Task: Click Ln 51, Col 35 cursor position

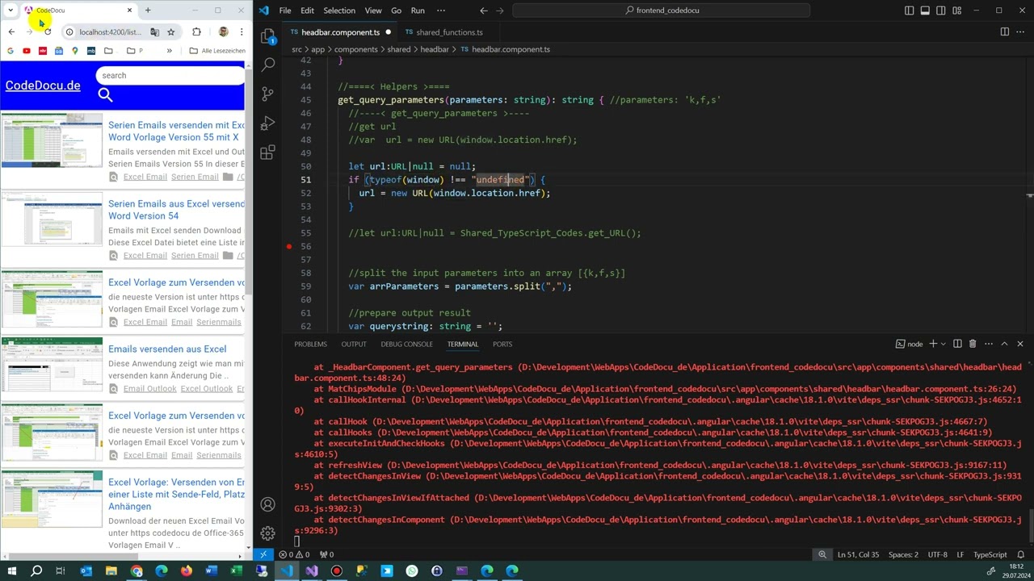Action: click(x=858, y=554)
